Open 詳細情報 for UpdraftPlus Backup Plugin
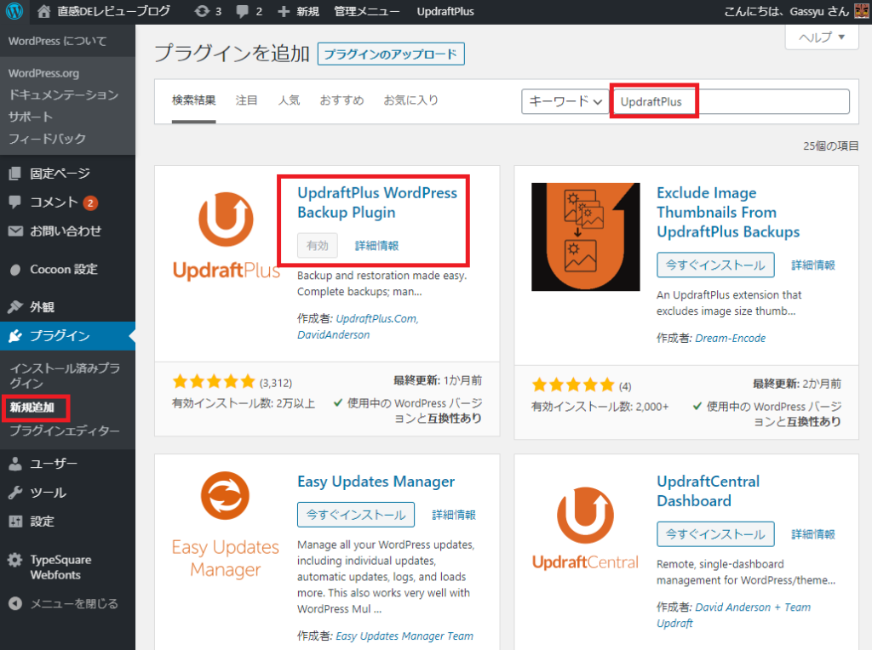The image size is (872, 650). click(x=376, y=246)
